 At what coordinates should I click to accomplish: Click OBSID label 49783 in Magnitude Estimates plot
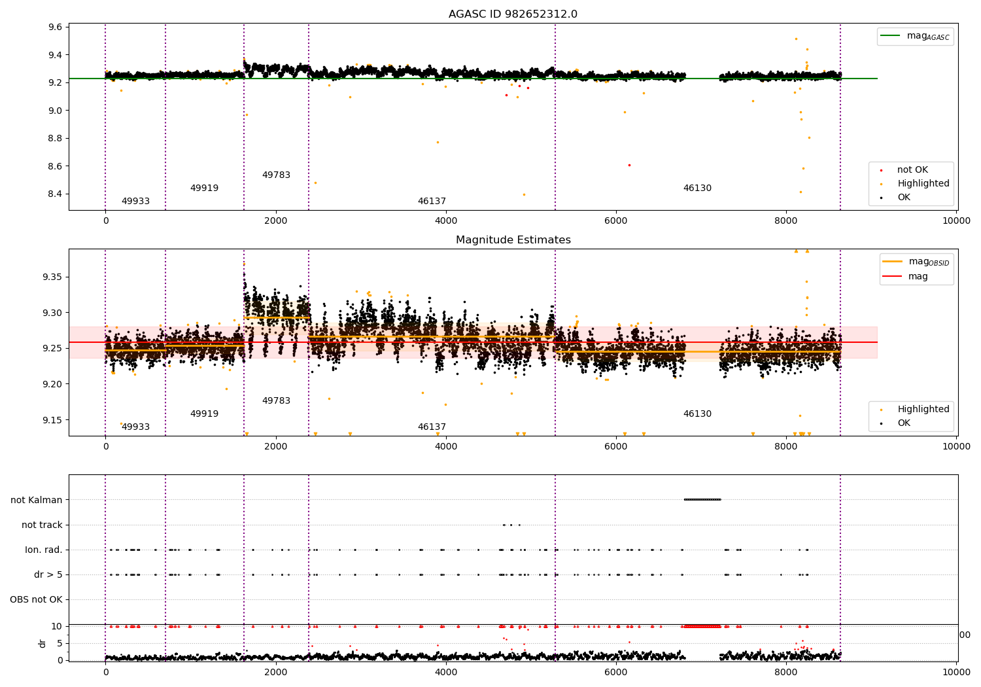click(276, 401)
